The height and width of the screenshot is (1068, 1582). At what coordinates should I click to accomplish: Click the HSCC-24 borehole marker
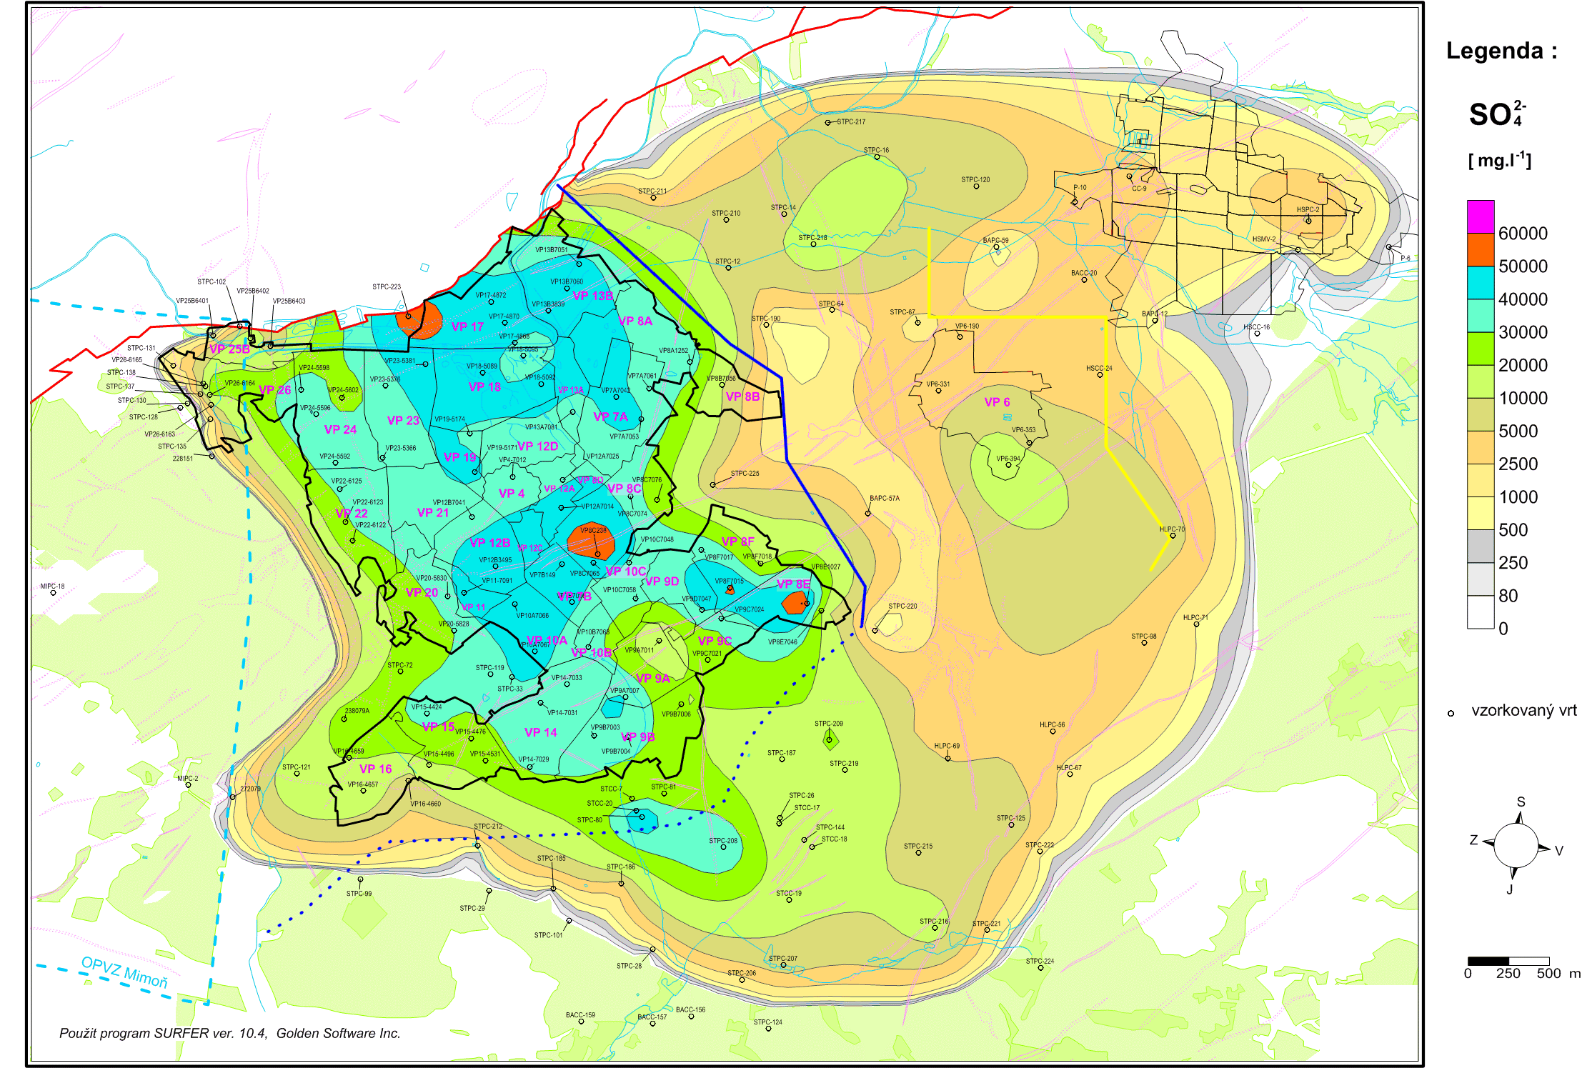(x=1100, y=375)
